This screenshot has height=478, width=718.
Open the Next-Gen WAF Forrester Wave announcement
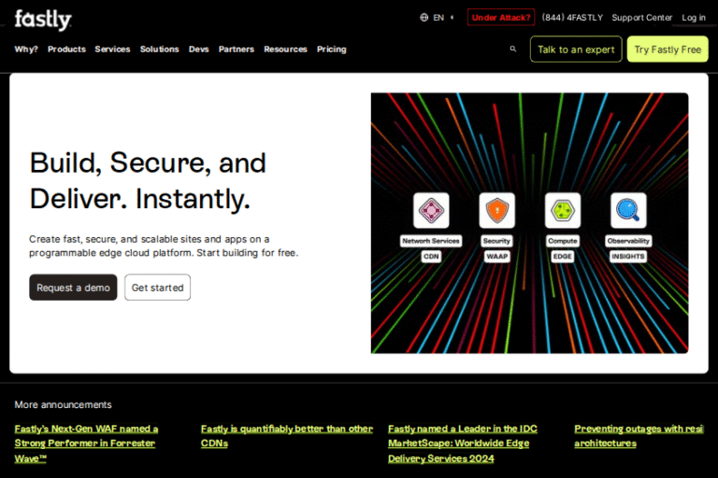(x=86, y=443)
